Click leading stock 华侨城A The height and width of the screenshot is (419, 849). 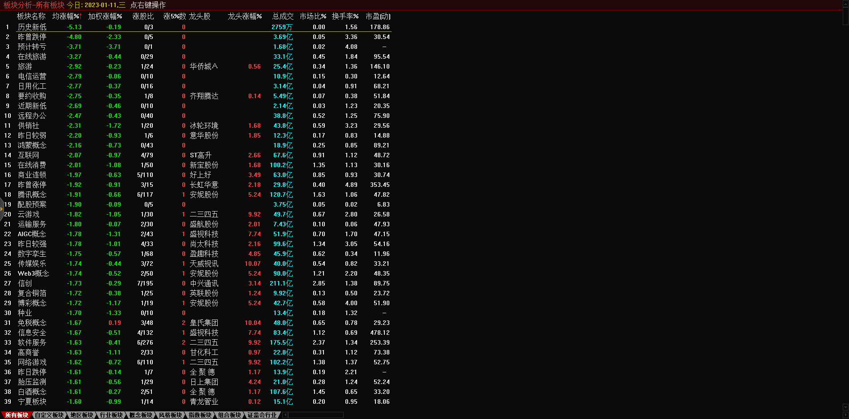pos(203,66)
